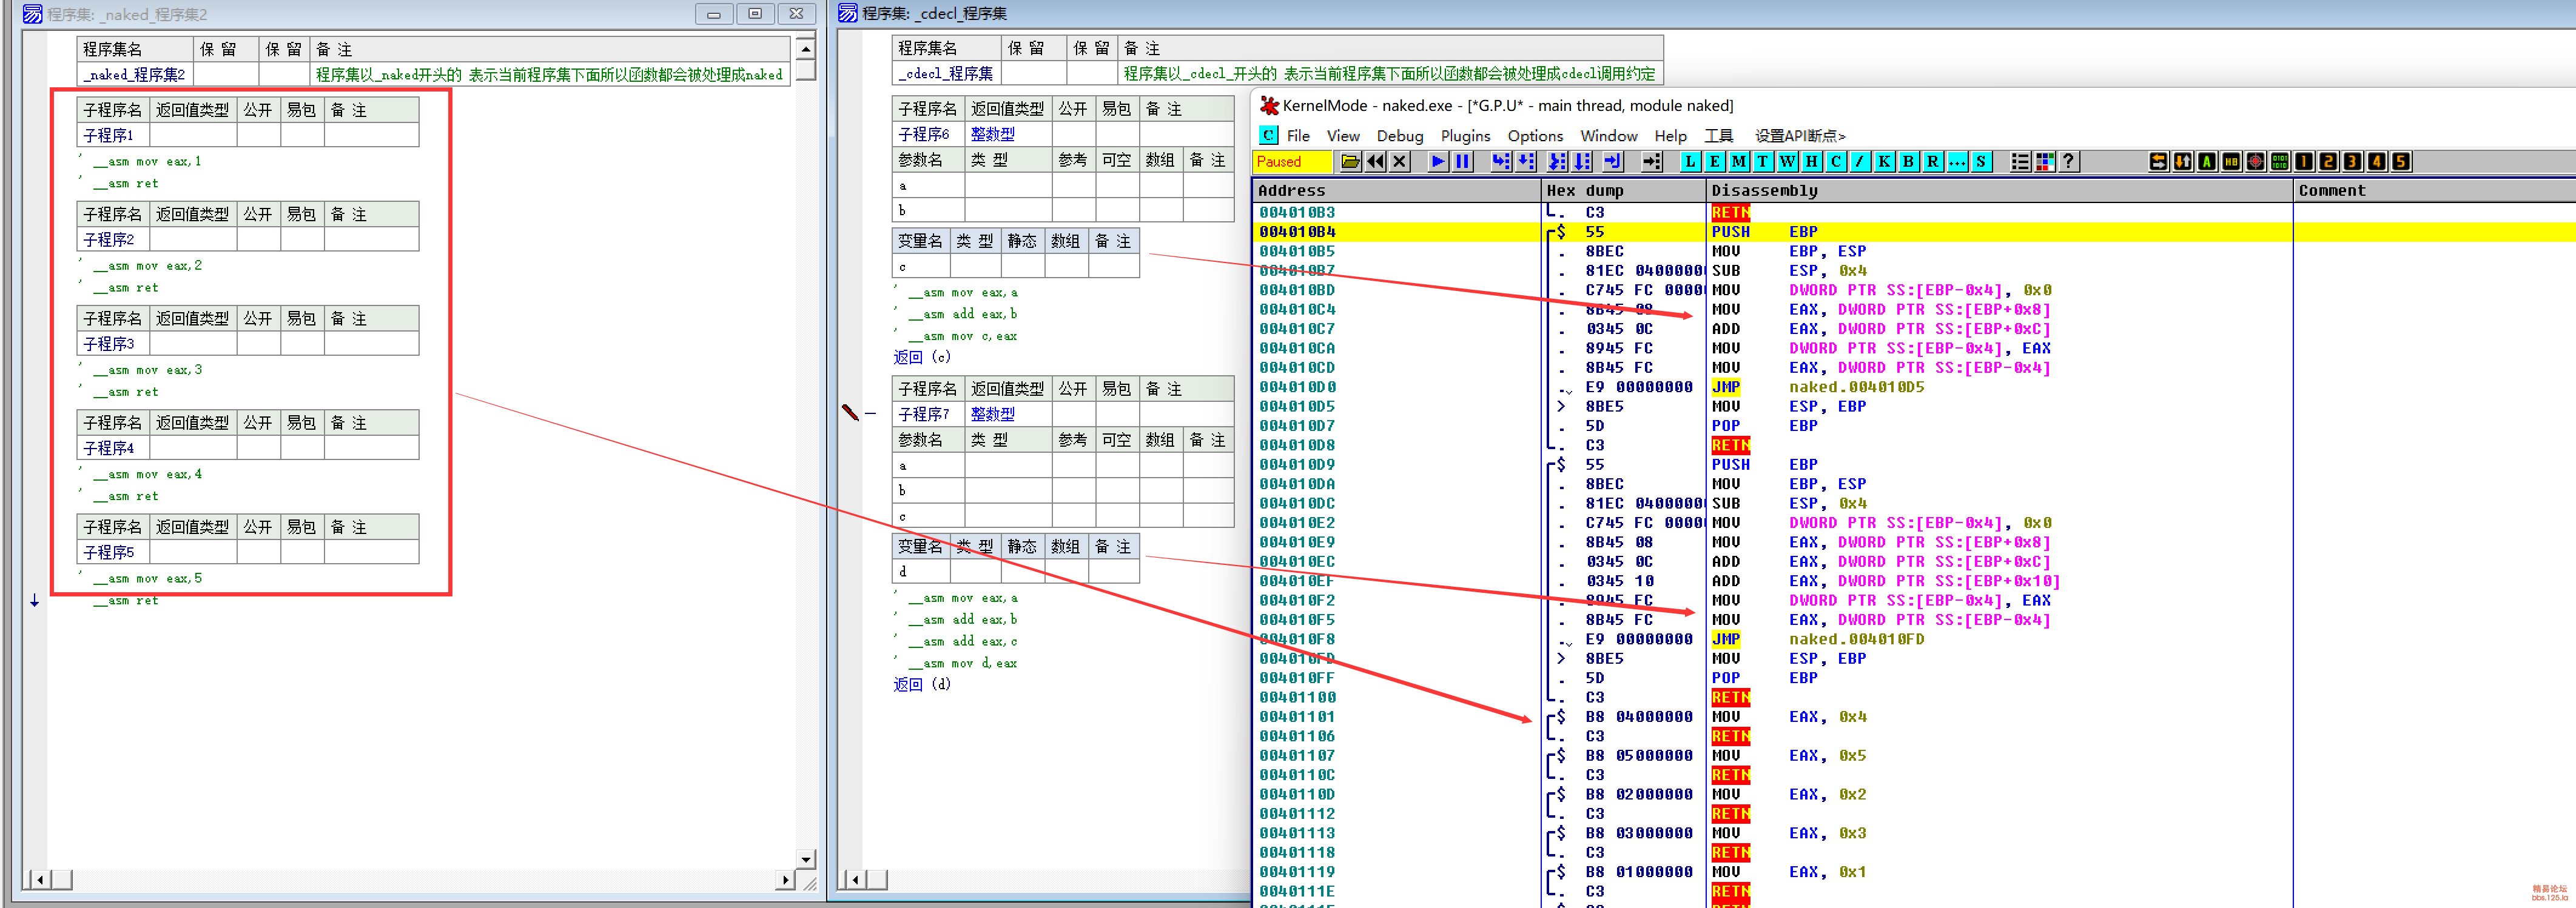Toggle 公开 cell for 子程序1
2576x908 pixels.
(258, 135)
